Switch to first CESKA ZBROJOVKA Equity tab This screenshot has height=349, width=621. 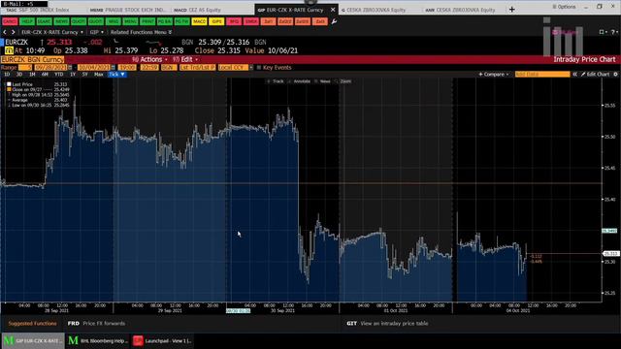point(374,10)
